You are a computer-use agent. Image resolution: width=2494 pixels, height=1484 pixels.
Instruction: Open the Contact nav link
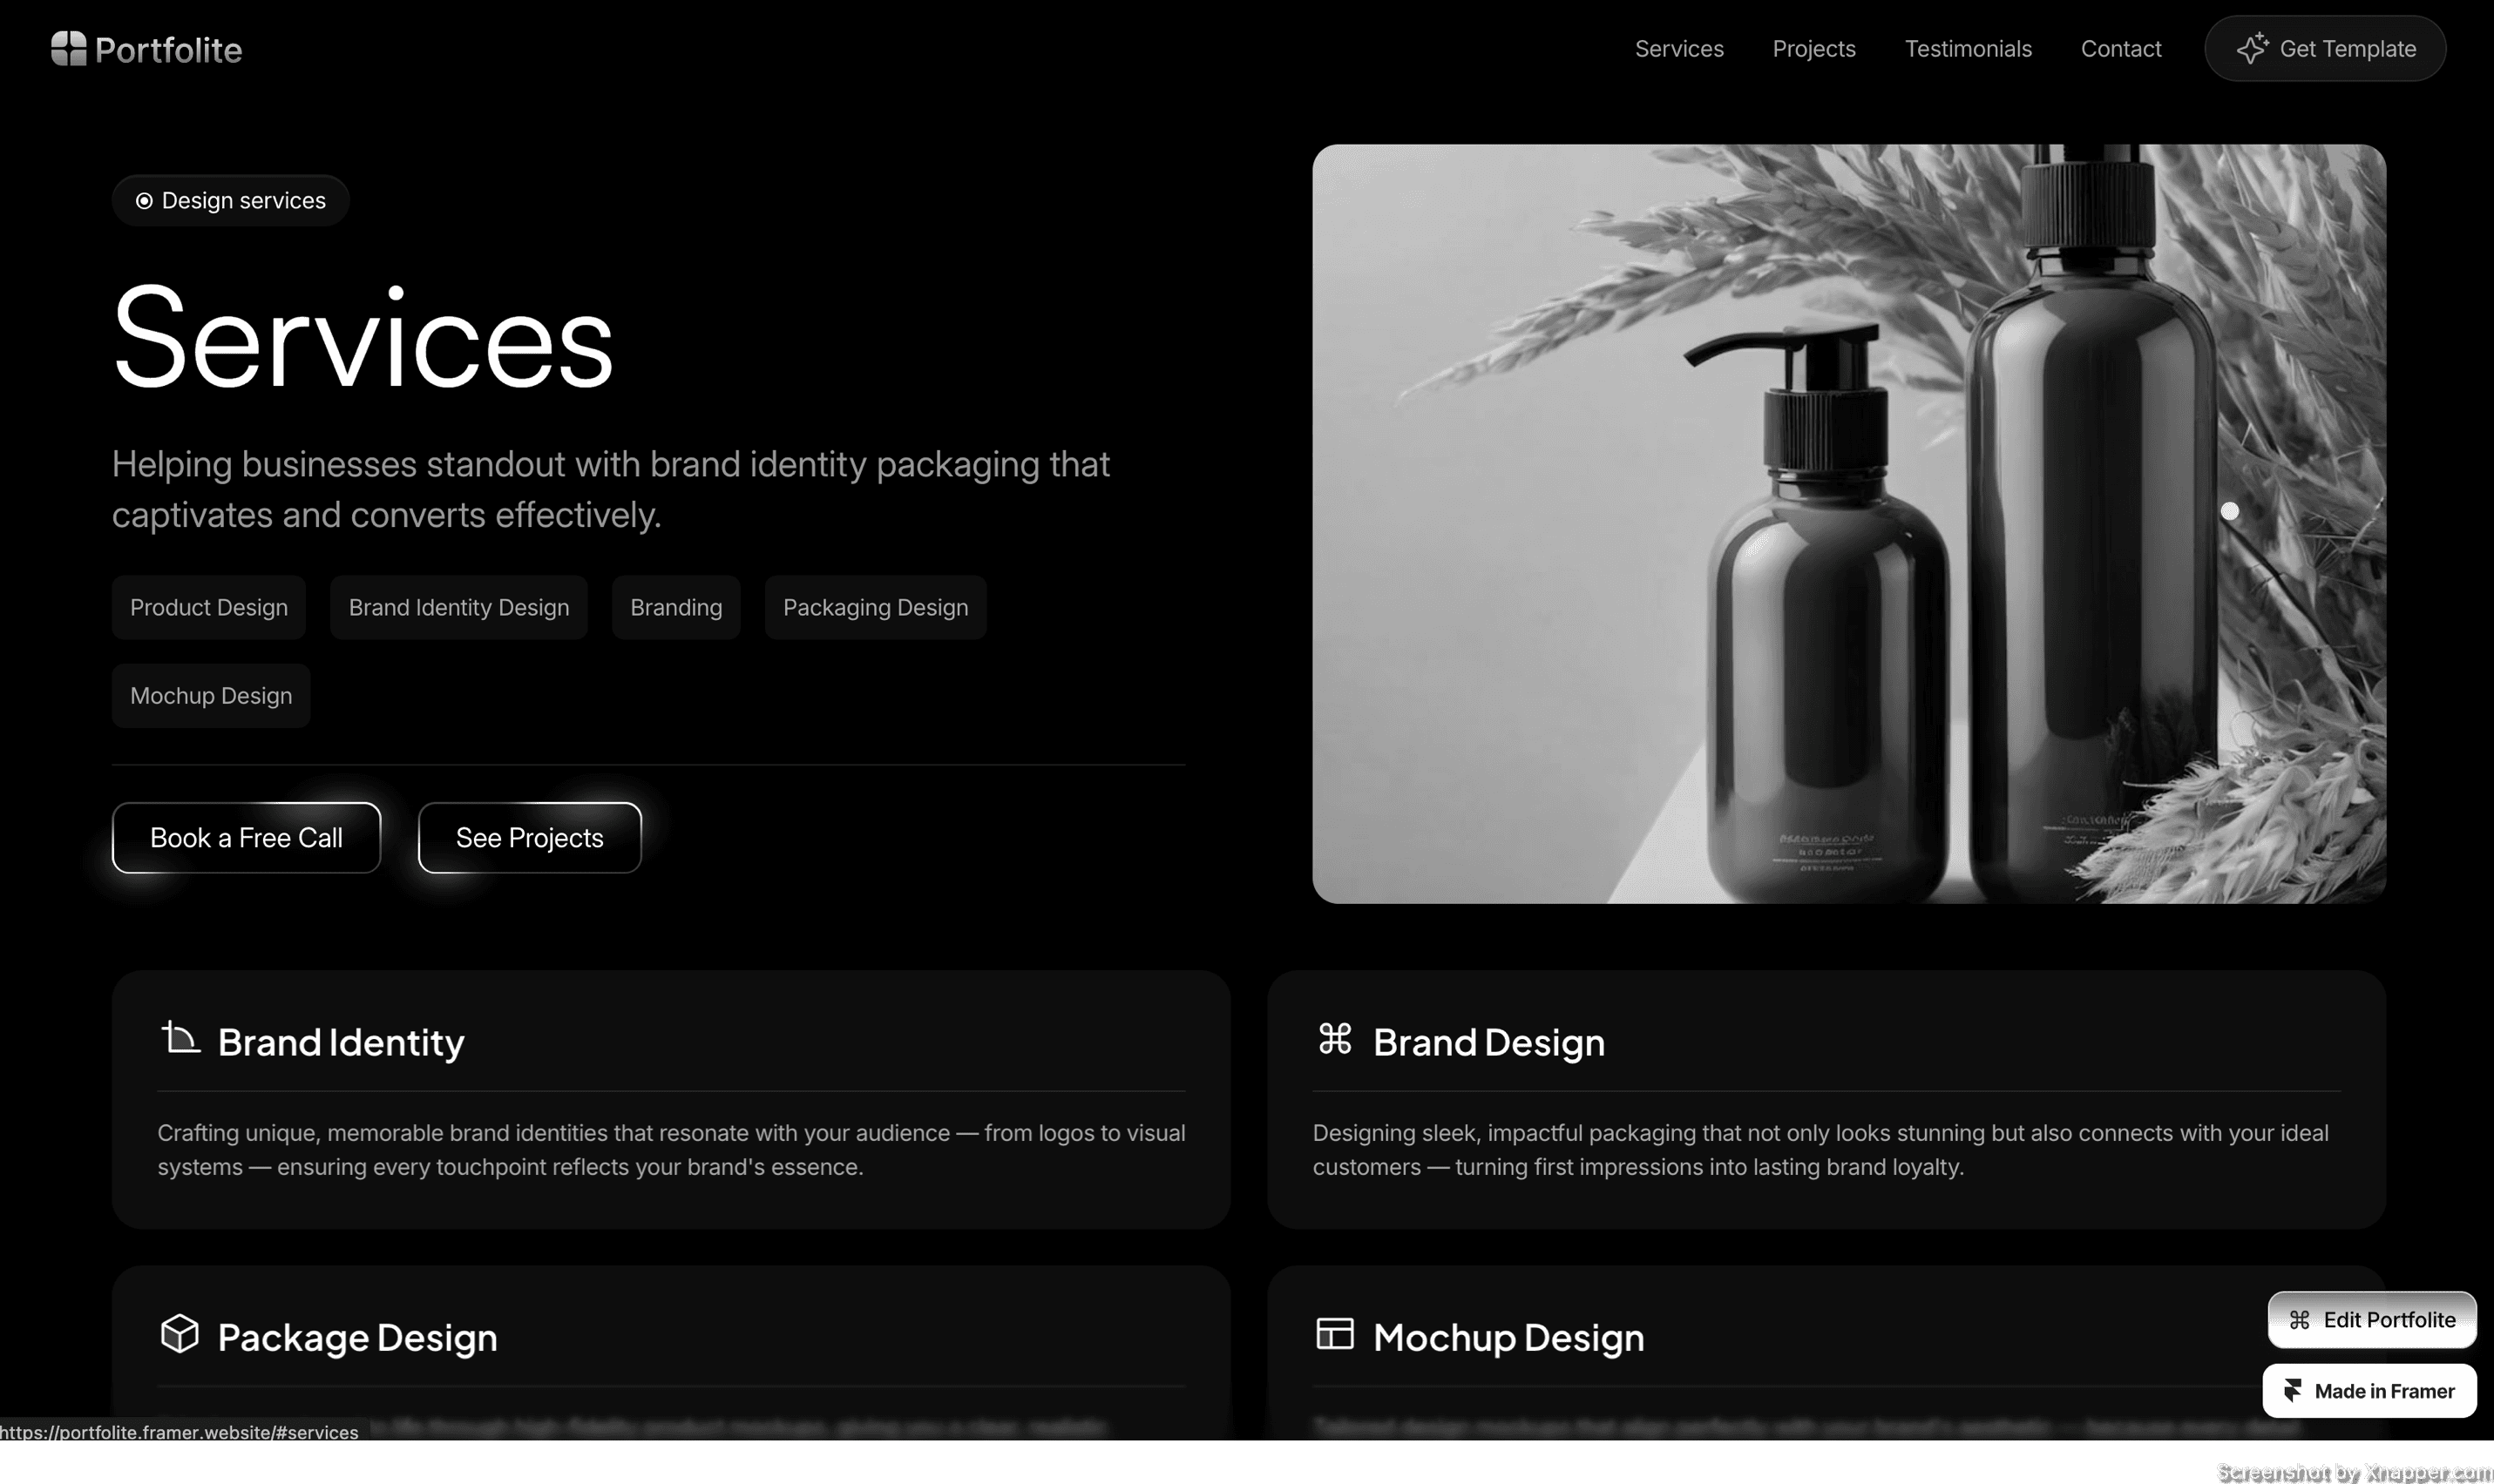coord(2121,49)
